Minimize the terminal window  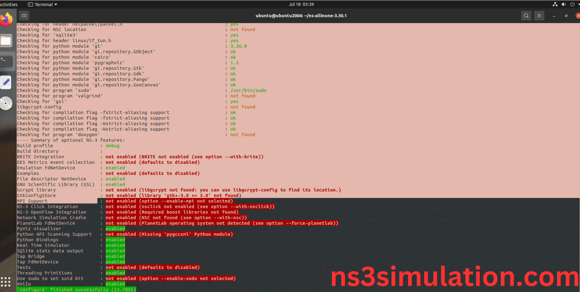coord(554,16)
